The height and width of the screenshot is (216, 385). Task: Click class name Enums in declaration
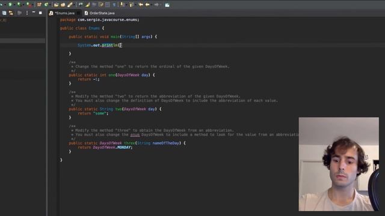[94, 28]
